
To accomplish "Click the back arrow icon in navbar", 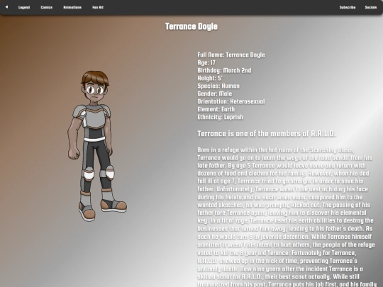I will point(6,7).
